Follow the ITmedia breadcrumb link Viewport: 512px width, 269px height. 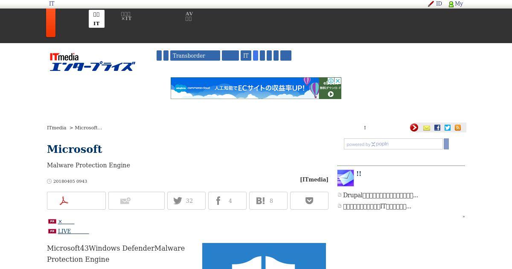56,128
